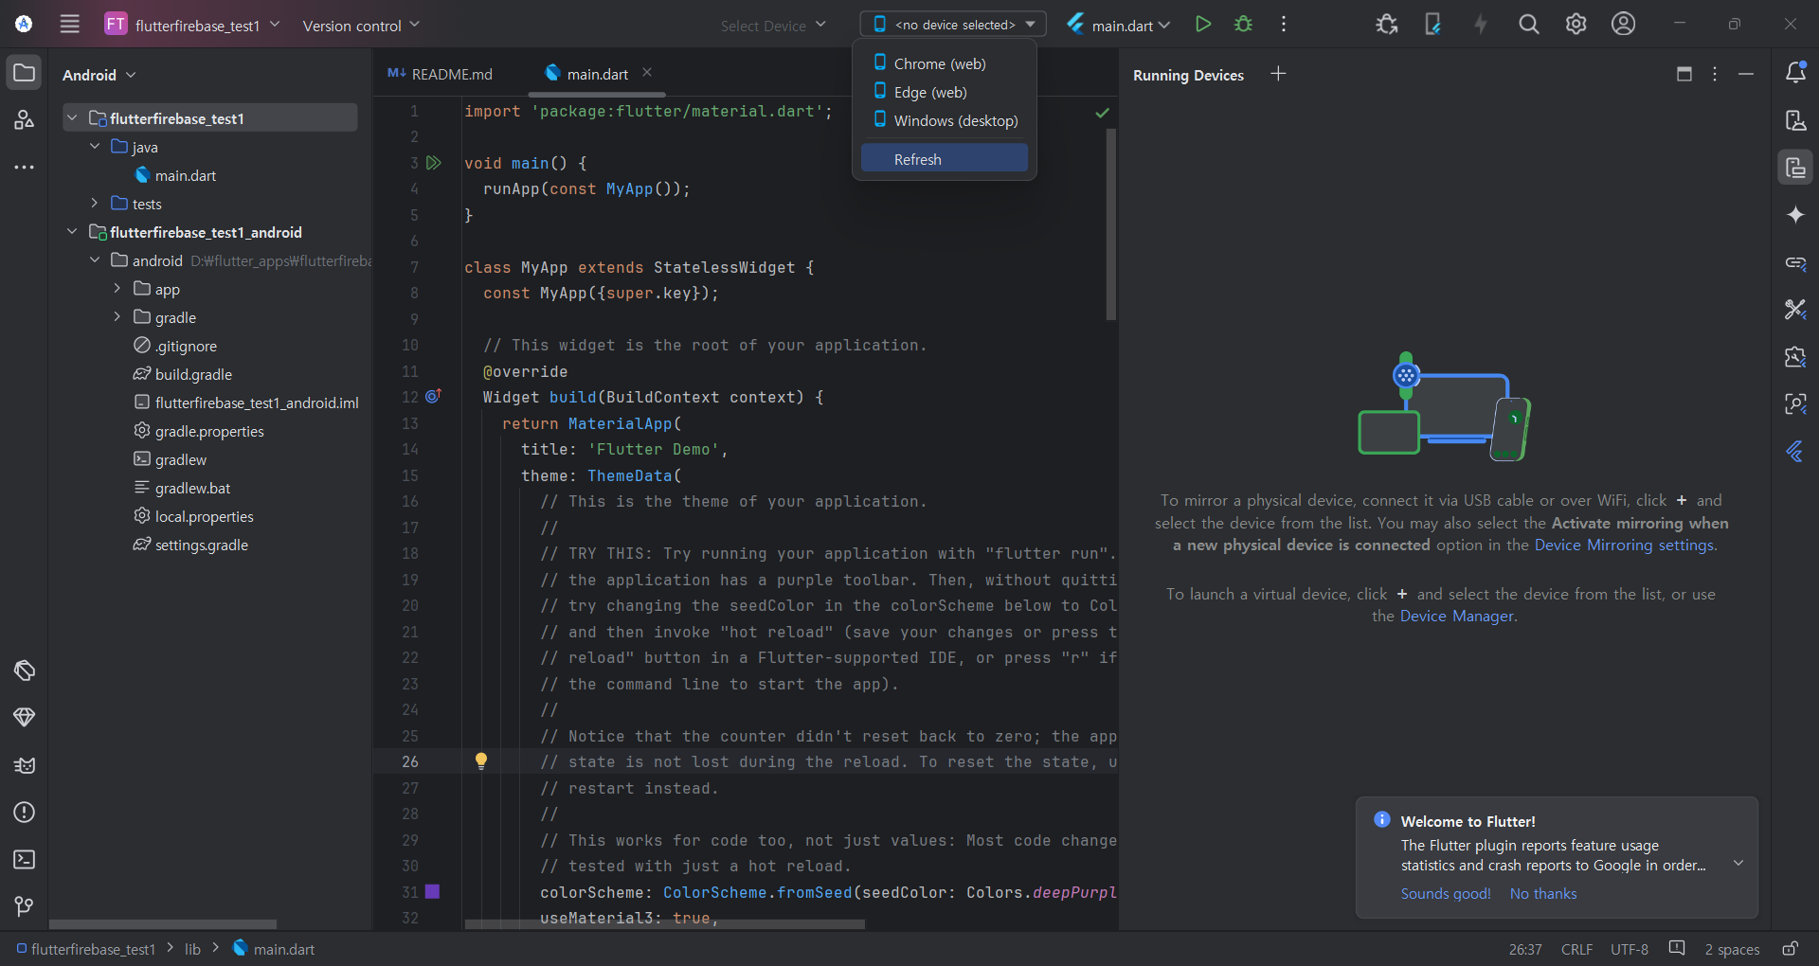The image size is (1819, 966).
Task: Debug main.dart with the bug icon
Action: click(x=1244, y=25)
